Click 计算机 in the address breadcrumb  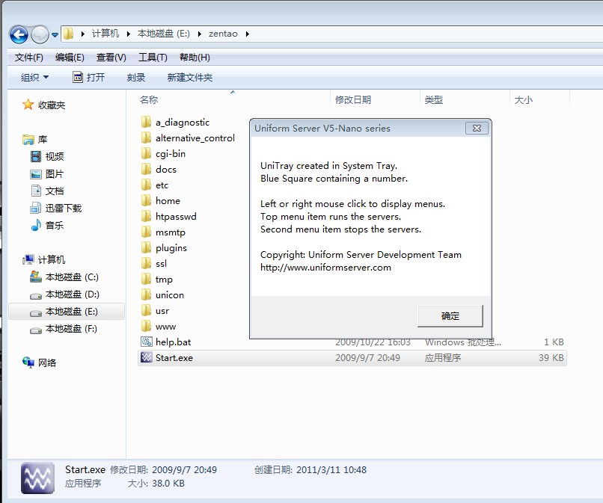click(x=105, y=34)
